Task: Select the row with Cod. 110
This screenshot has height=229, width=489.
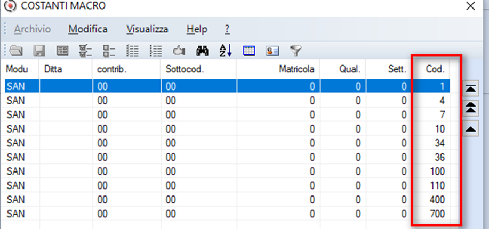Action: pyautogui.click(x=227, y=185)
